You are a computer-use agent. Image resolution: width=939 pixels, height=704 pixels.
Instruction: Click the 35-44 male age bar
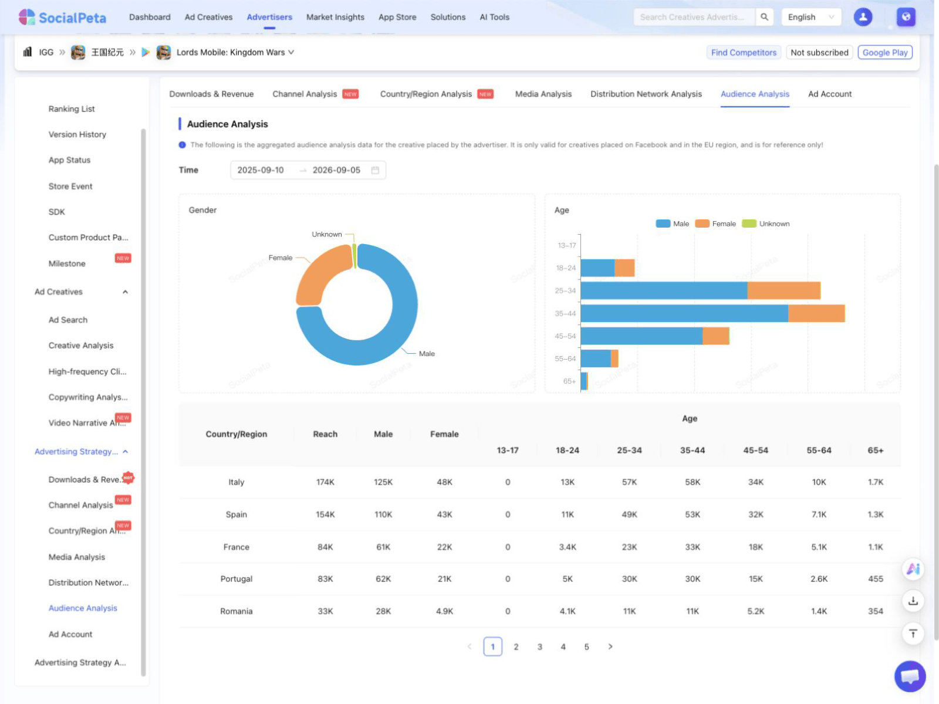click(684, 313)
